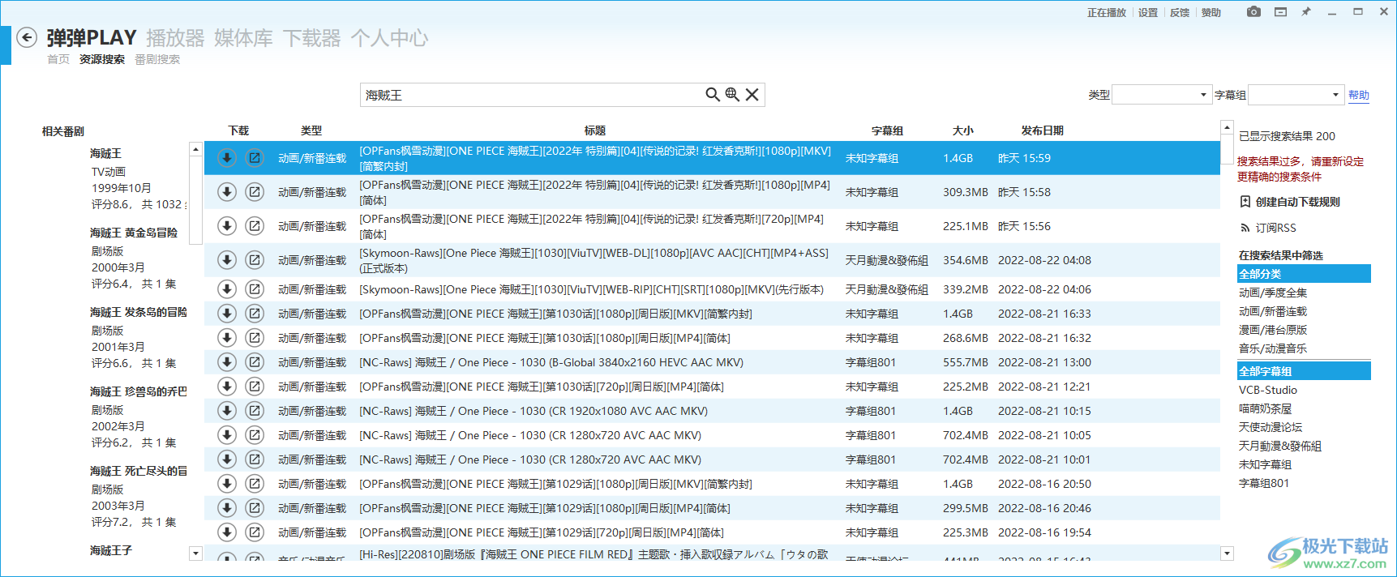Screen dimensions: 1397x577
Task: Clear the search text with the X icon
Action: point(752,95)
